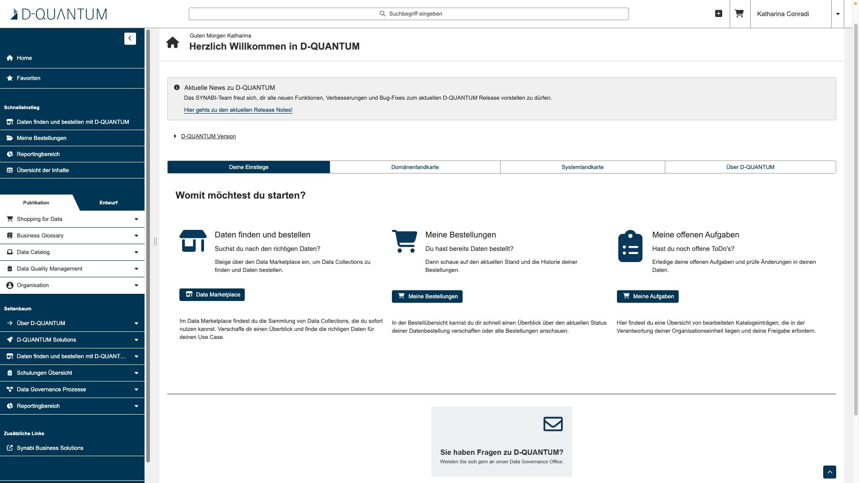Screen dimensions: 859x483
Task: Select the Systemlandkarte tab
Action: [x=582, y=167]
